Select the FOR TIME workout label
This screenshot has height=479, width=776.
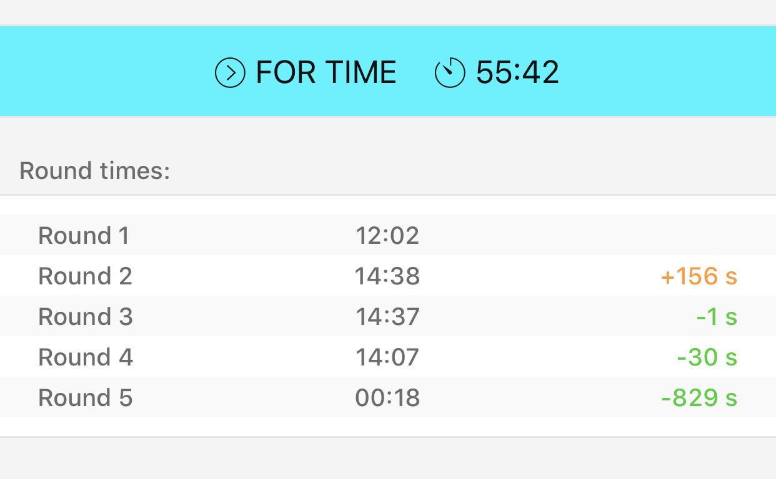tap(326, 73)
